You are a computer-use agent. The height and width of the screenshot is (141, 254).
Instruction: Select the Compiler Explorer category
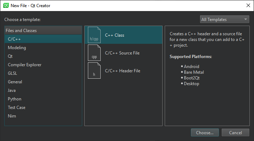click(x=43, y=65)
